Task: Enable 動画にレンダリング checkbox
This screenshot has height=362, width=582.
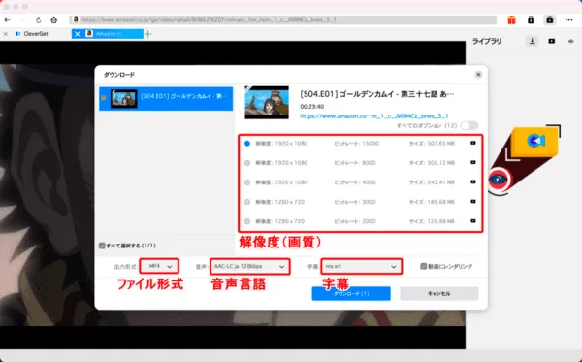Action: [x=423, y=266]
